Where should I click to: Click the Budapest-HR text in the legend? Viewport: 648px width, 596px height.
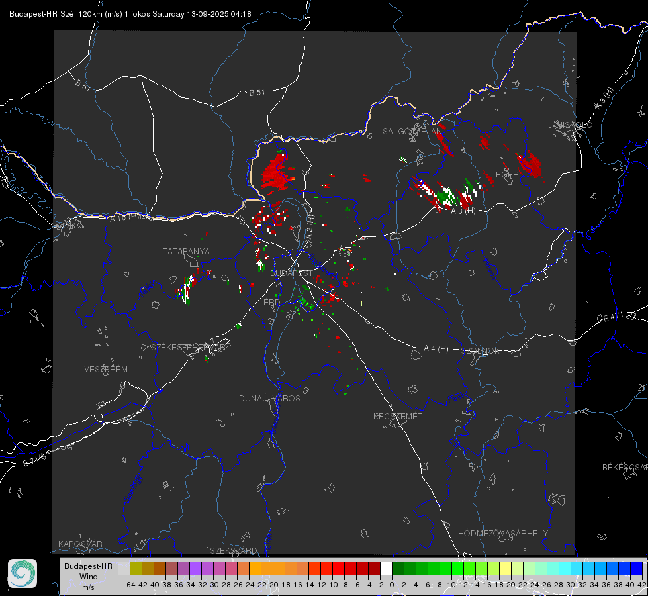(x=88, y=566)
